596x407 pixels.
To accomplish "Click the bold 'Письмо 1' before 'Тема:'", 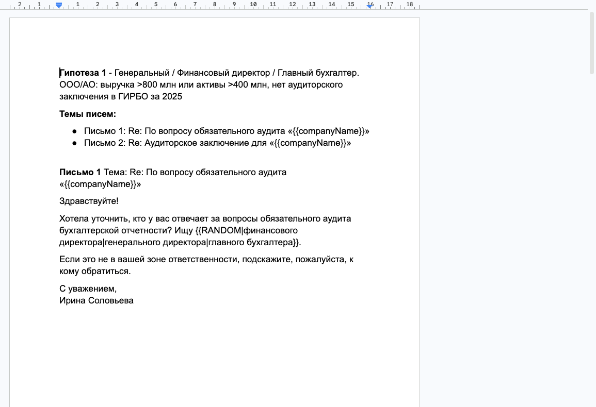I will click(x=80, y=172).
